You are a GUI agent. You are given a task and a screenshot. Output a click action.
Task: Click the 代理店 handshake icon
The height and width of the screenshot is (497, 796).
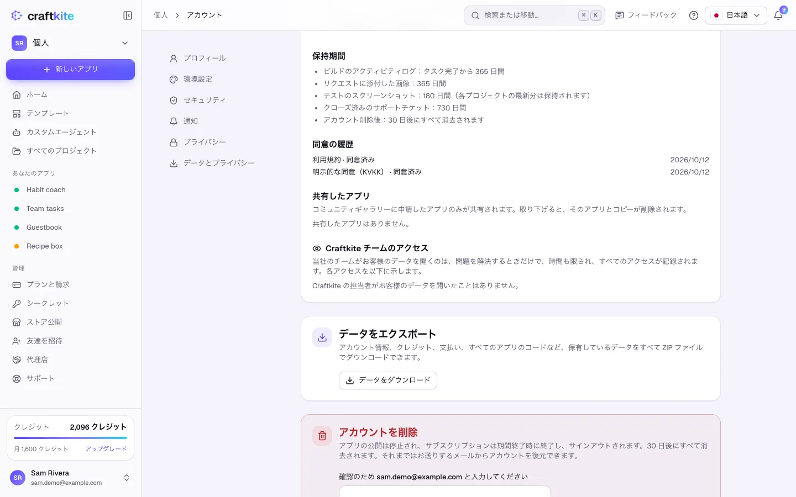(x=17, y=359)
